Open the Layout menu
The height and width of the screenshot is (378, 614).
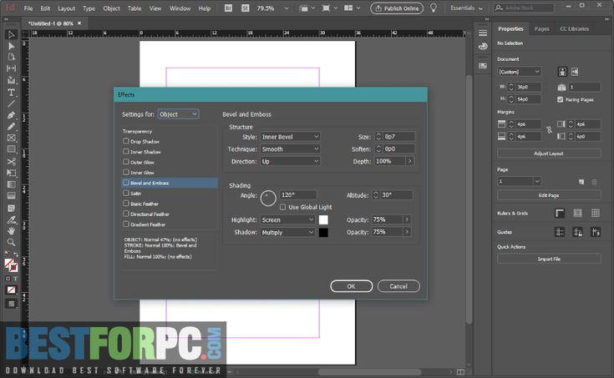click(x=66, y=8)
